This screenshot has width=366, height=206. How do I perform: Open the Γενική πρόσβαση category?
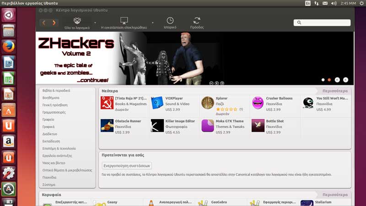(55, 105)
